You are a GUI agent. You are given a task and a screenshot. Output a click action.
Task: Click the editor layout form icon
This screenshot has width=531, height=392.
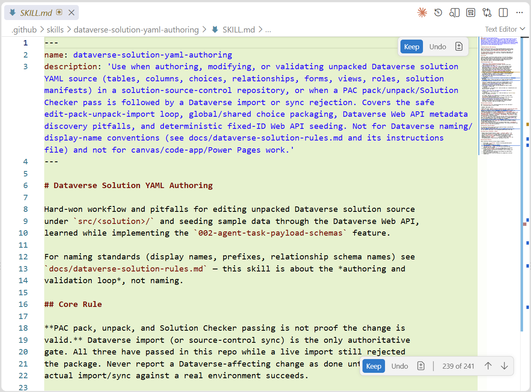471,13
